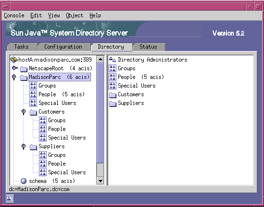The width and height of the screenshot is (264, 207).
Task: Click the Special Users icon under Suppliers
Action: [43, 172]
